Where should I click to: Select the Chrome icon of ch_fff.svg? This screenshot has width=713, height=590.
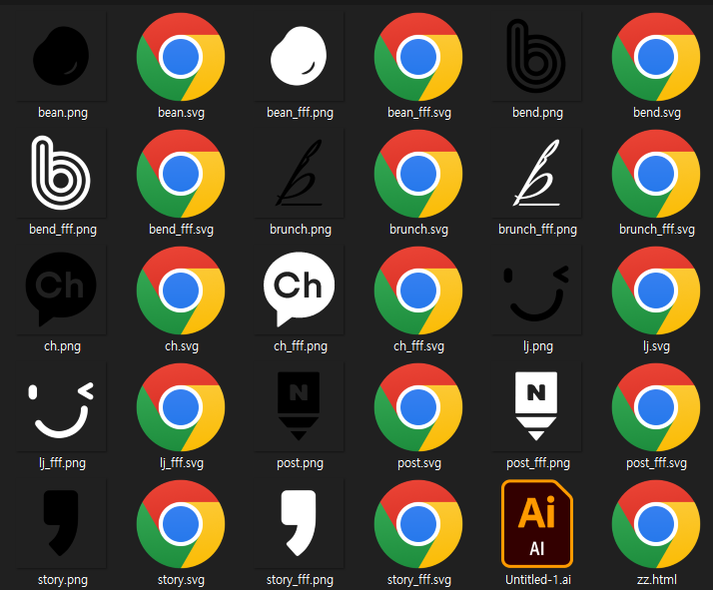(x=418, y=291)
